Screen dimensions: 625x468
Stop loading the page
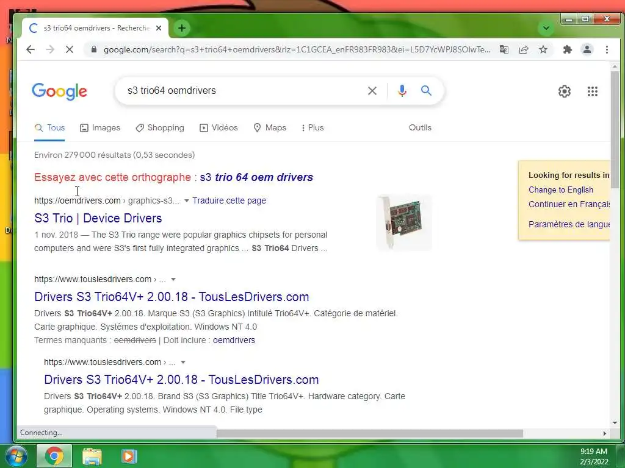70,49
